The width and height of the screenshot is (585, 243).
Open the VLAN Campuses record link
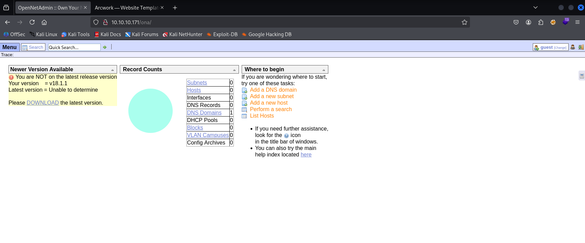click(208, 135)
